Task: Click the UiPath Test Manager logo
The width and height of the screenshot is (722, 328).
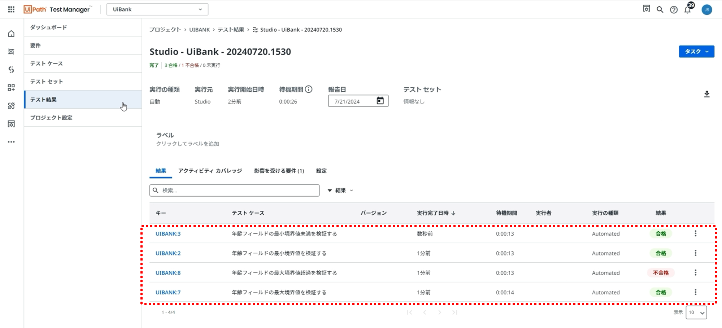Action: pyautogui.click(x=57, y=9)
